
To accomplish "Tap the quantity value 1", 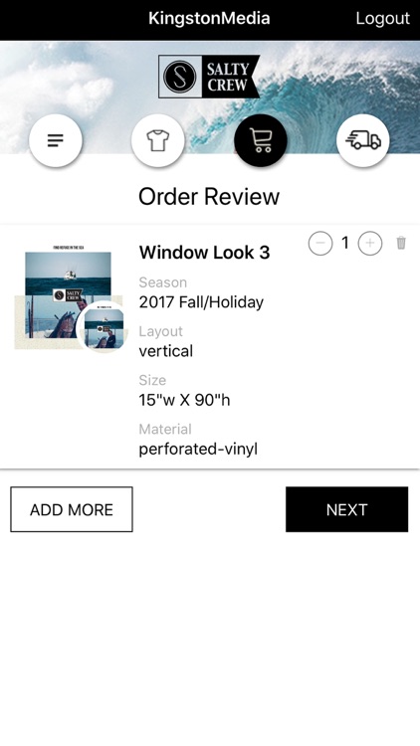I will 345,243.
